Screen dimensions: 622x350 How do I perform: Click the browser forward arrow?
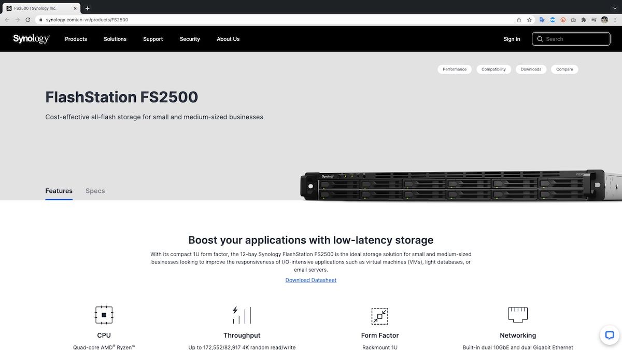[18, 20]
